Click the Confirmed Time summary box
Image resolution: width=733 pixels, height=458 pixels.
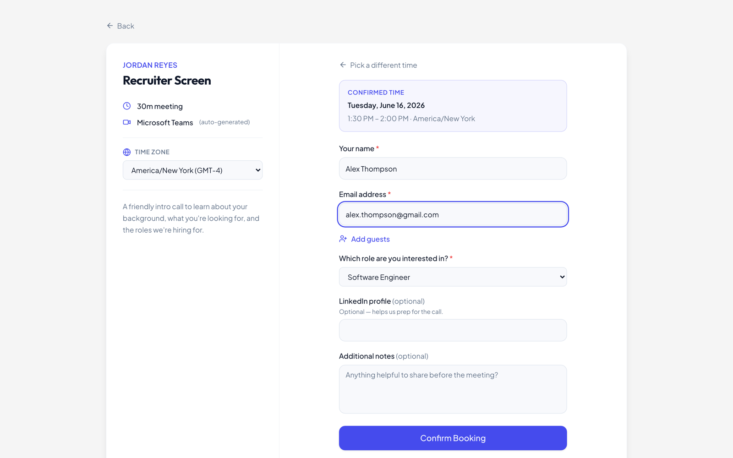click(453, 106)
